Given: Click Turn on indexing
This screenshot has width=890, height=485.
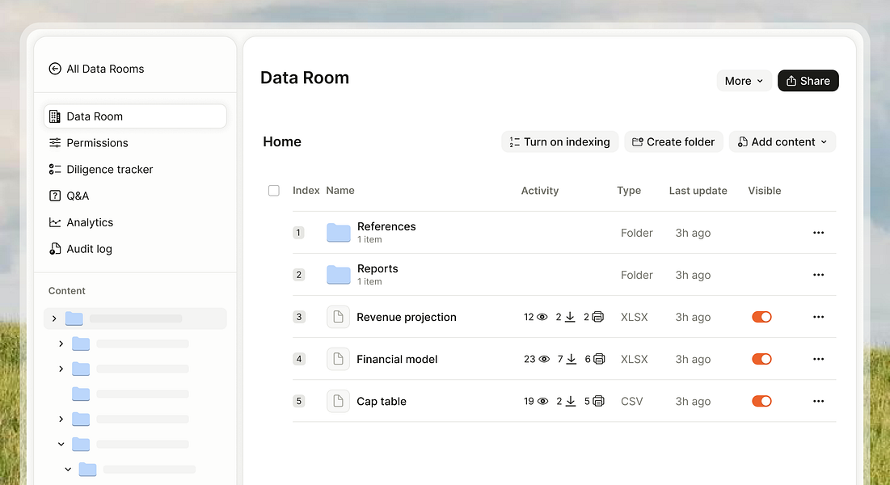Looking at the screenshot, I should pos(559,142).
